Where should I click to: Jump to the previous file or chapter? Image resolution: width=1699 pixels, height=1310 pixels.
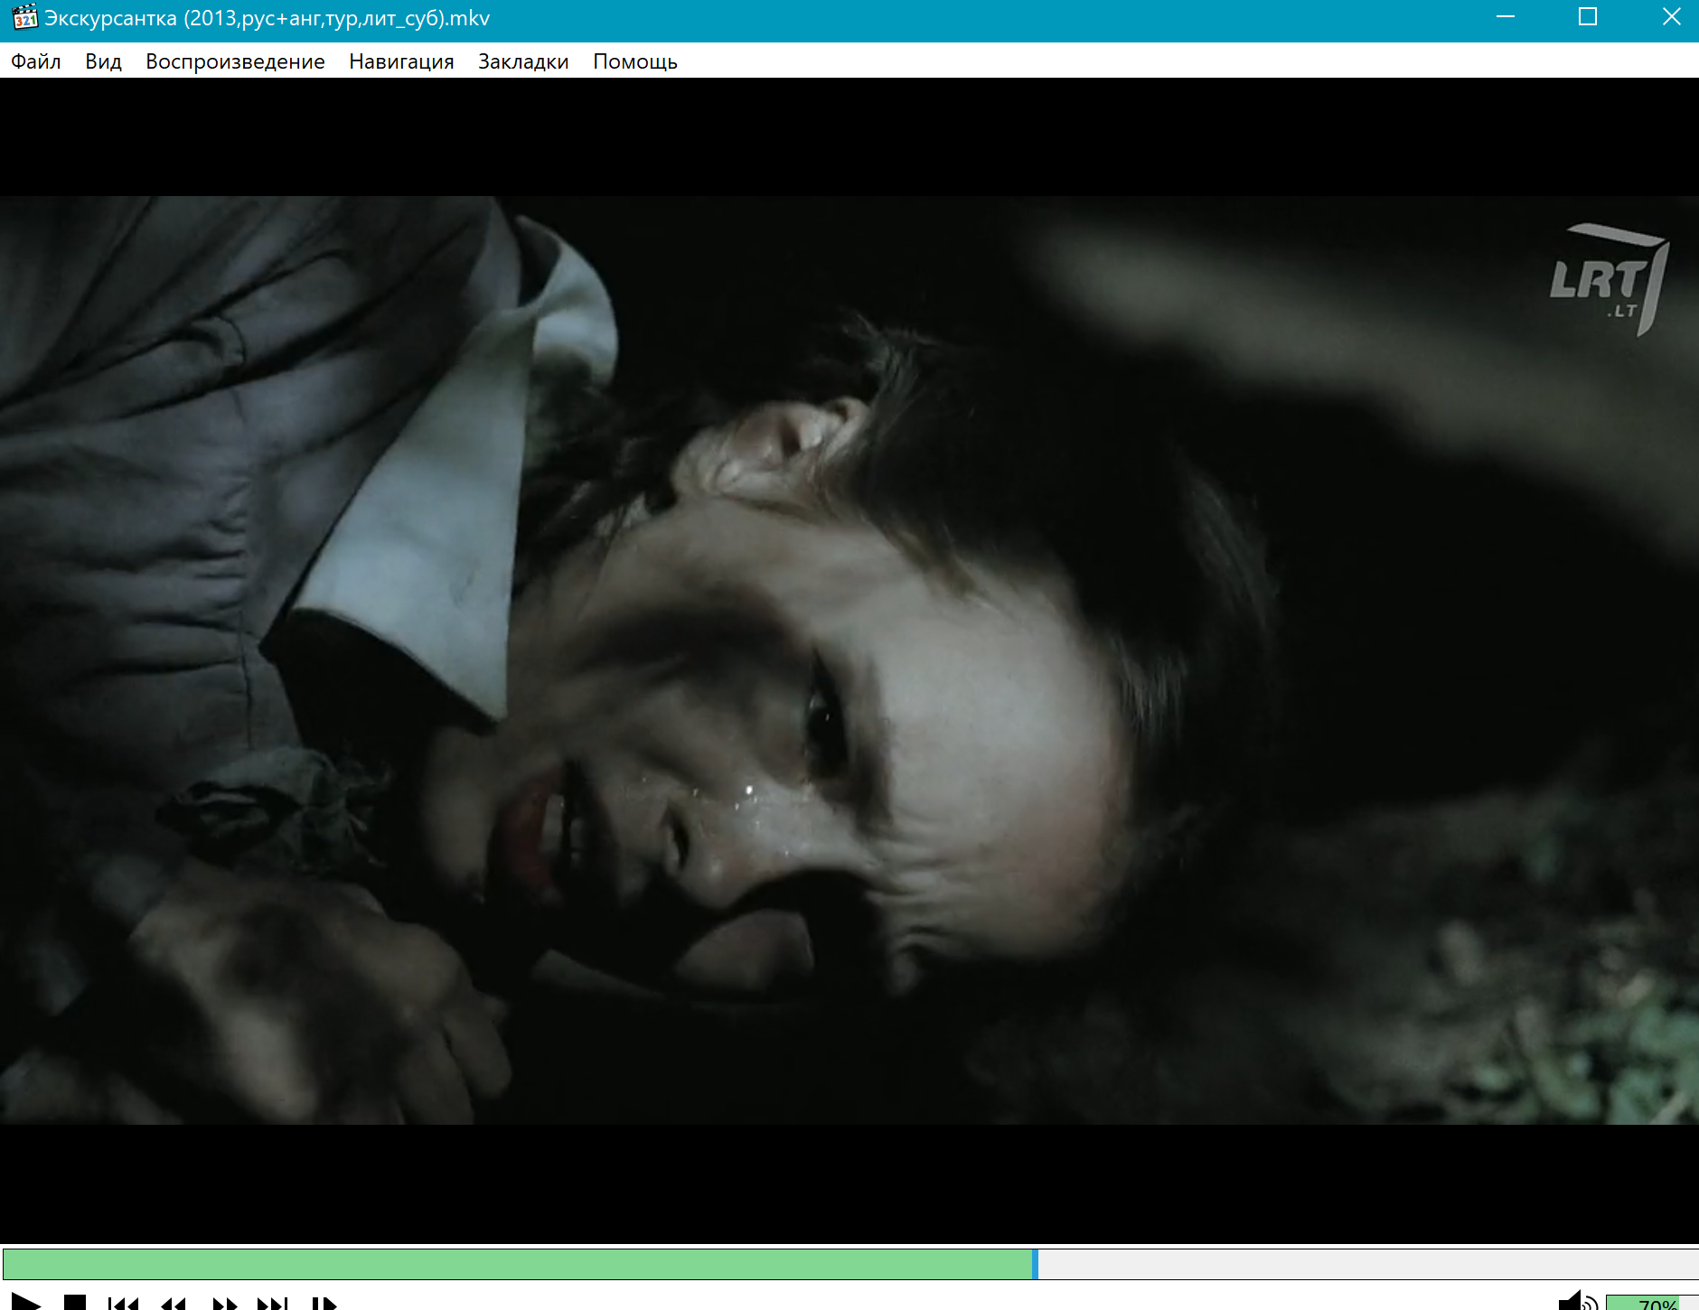coord(123,1304)
